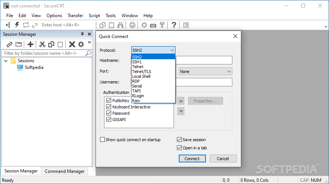Select SSH1 from protocol list

[x=153, y=62]
